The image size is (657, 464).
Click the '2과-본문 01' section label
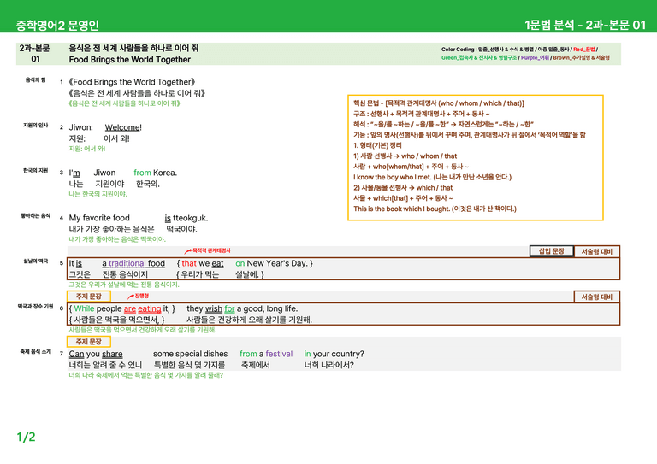[x=35, y=54]
